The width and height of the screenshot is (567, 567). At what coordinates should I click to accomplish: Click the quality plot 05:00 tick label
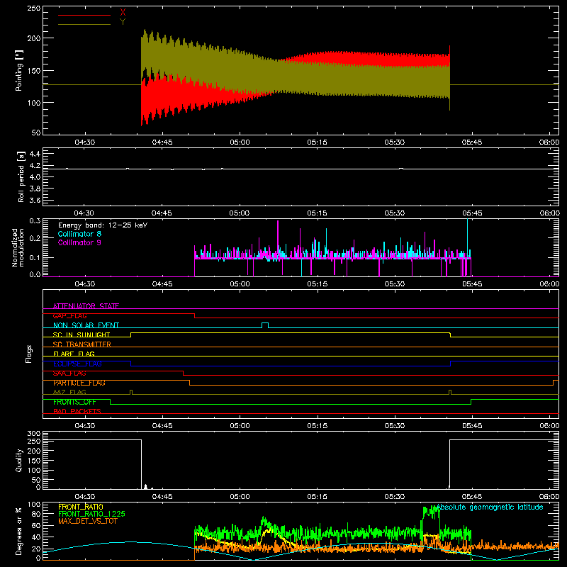[x=240, y=497]
